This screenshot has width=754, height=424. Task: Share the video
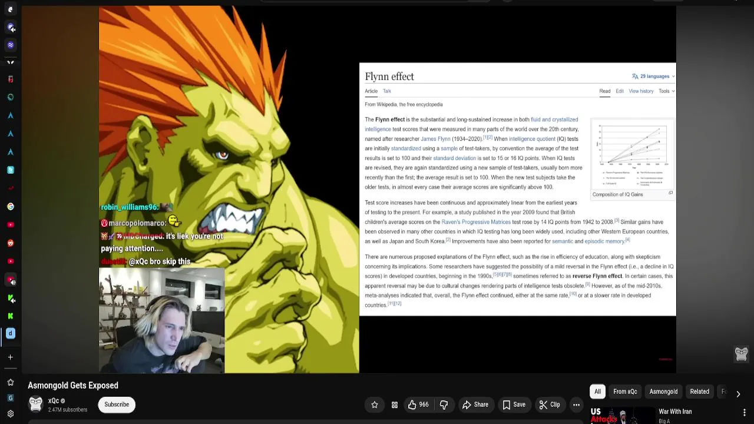pos(475,405)
